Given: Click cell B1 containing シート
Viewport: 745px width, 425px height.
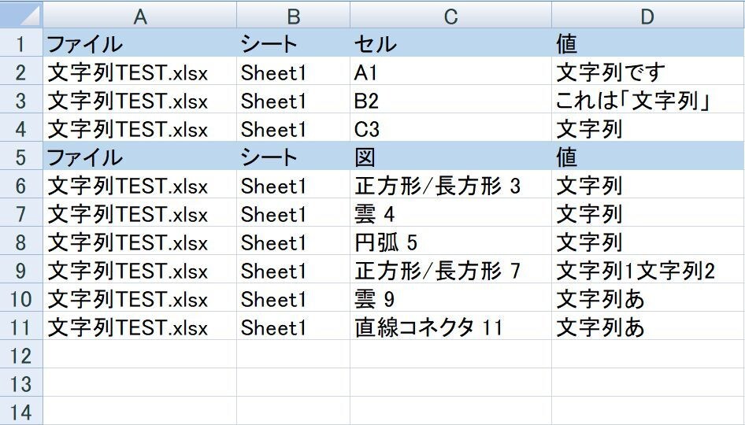Looking at the screenshot, I should 294,43.
